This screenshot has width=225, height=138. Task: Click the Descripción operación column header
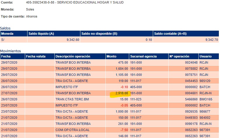point(73,56)
